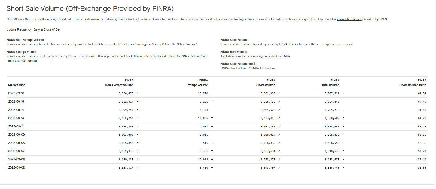This screenshot has height=189, width=436.
Task: Open the FINRA information notice link
Action: pos(349,19)
